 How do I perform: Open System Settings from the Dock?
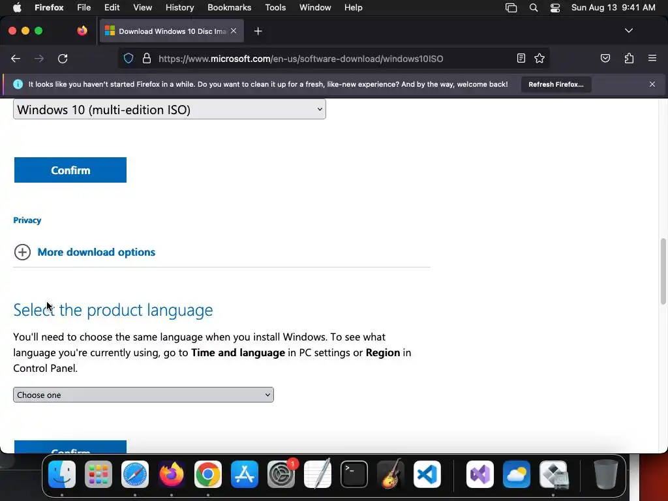click(281, 474)
